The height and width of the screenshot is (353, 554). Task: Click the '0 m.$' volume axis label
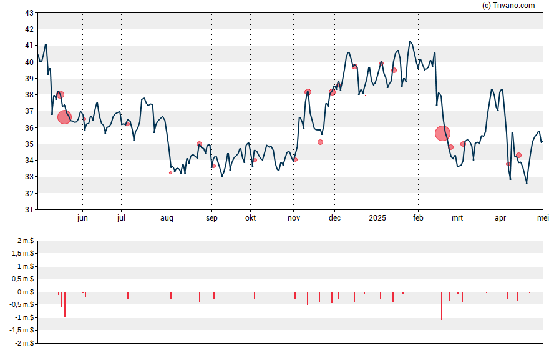(x=26, y=292)
